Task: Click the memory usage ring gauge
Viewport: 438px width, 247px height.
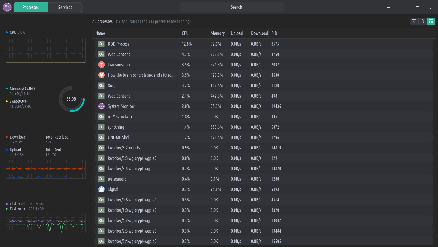Action: (x=72, y=99)
